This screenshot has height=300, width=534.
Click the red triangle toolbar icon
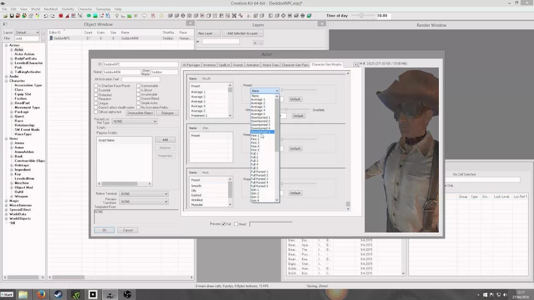pos(68,16)
